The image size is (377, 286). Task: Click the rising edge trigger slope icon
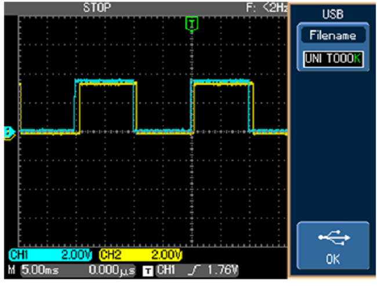click(191, 270)
